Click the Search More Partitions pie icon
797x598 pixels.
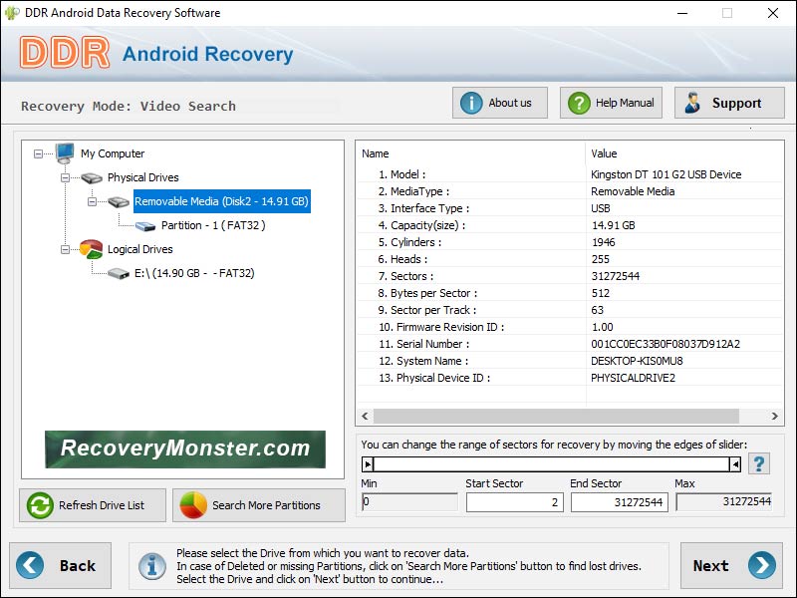point(196,505)
